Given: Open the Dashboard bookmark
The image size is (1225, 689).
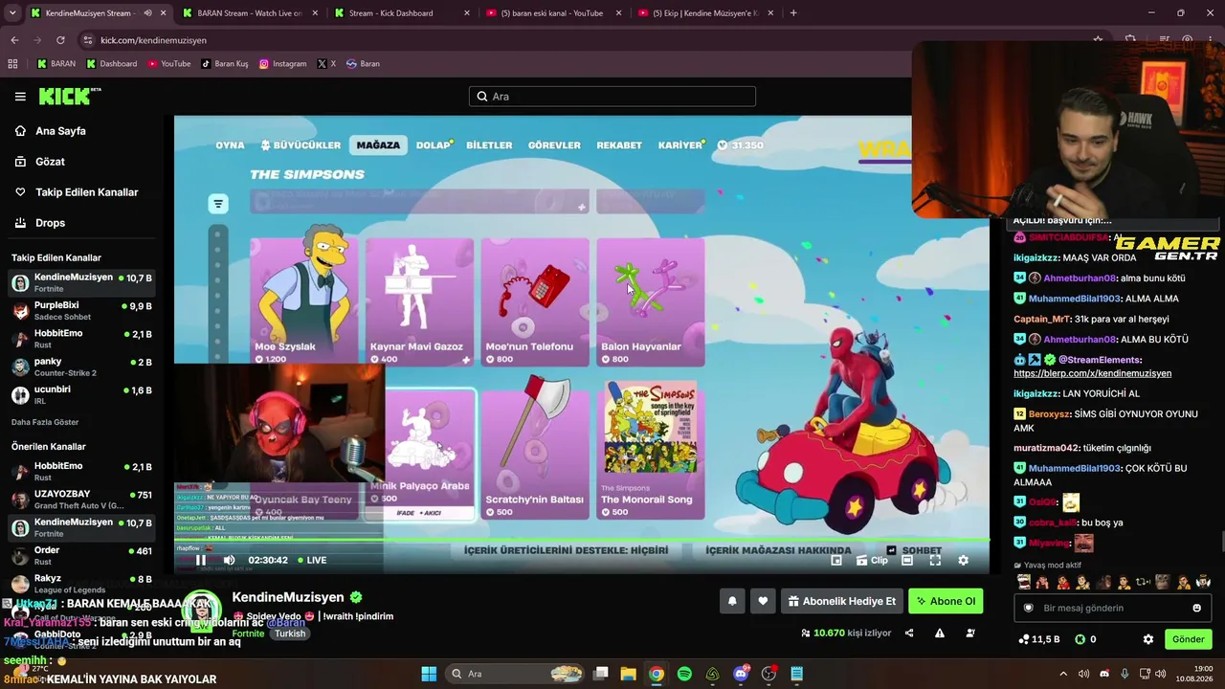Looking at the screenshot, I should click(112, 64).
